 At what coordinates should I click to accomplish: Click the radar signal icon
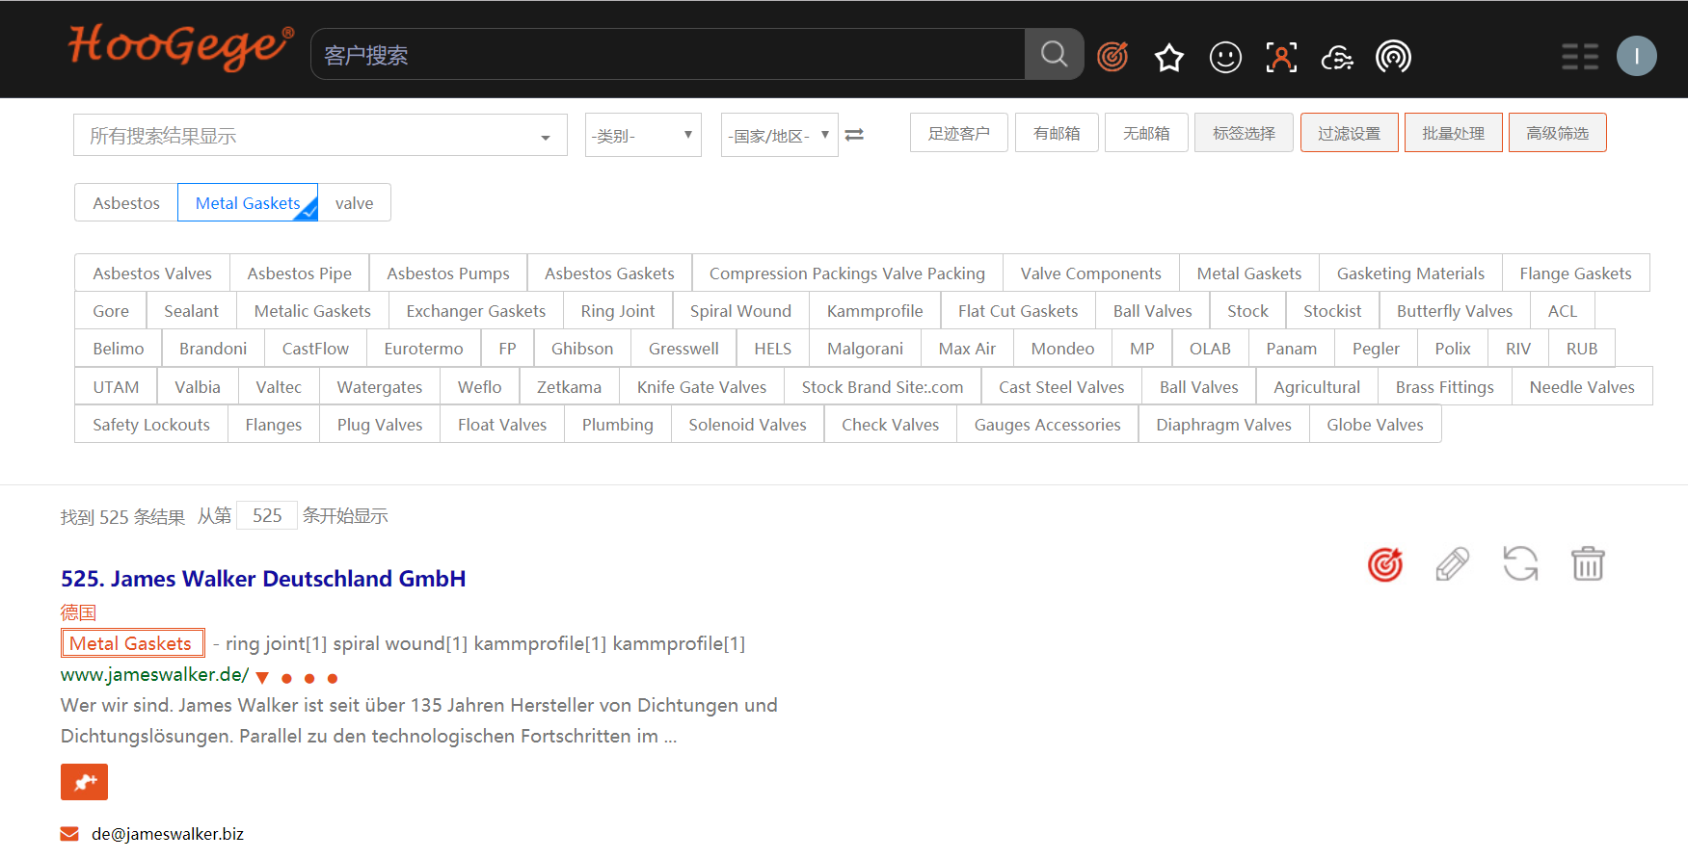(1393, 57)
